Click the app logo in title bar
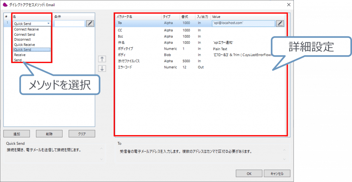352x182 pixels. click(5, 5)
